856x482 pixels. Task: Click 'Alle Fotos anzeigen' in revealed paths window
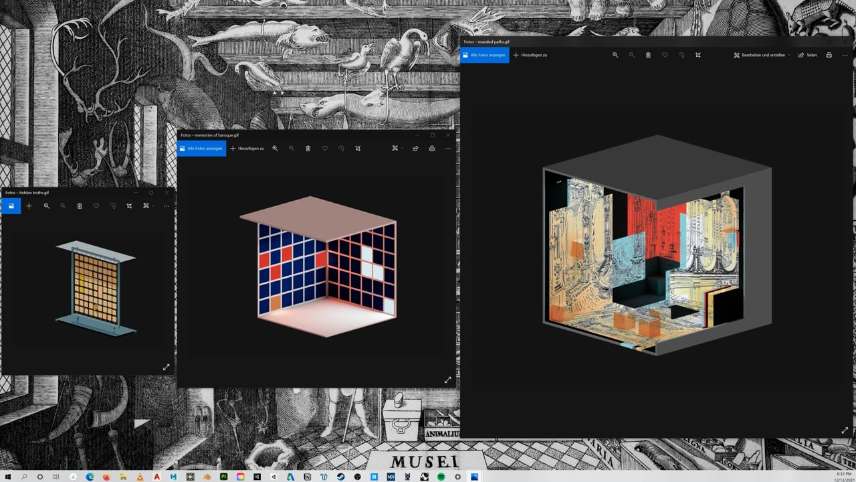pyautogui.click(x=485, y=55)
